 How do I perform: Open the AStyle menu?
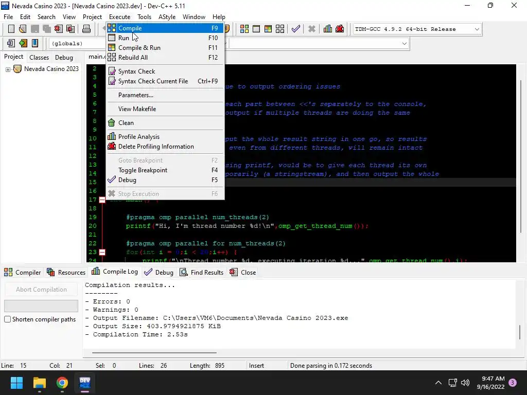point(167,17)
